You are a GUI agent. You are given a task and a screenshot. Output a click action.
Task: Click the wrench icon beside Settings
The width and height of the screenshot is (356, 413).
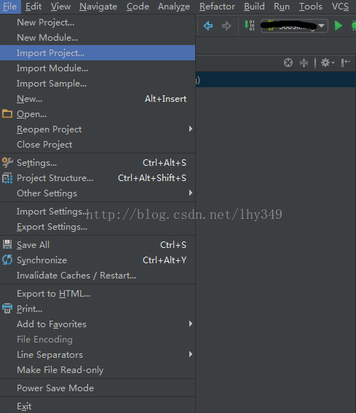click(x=7, y=163)
